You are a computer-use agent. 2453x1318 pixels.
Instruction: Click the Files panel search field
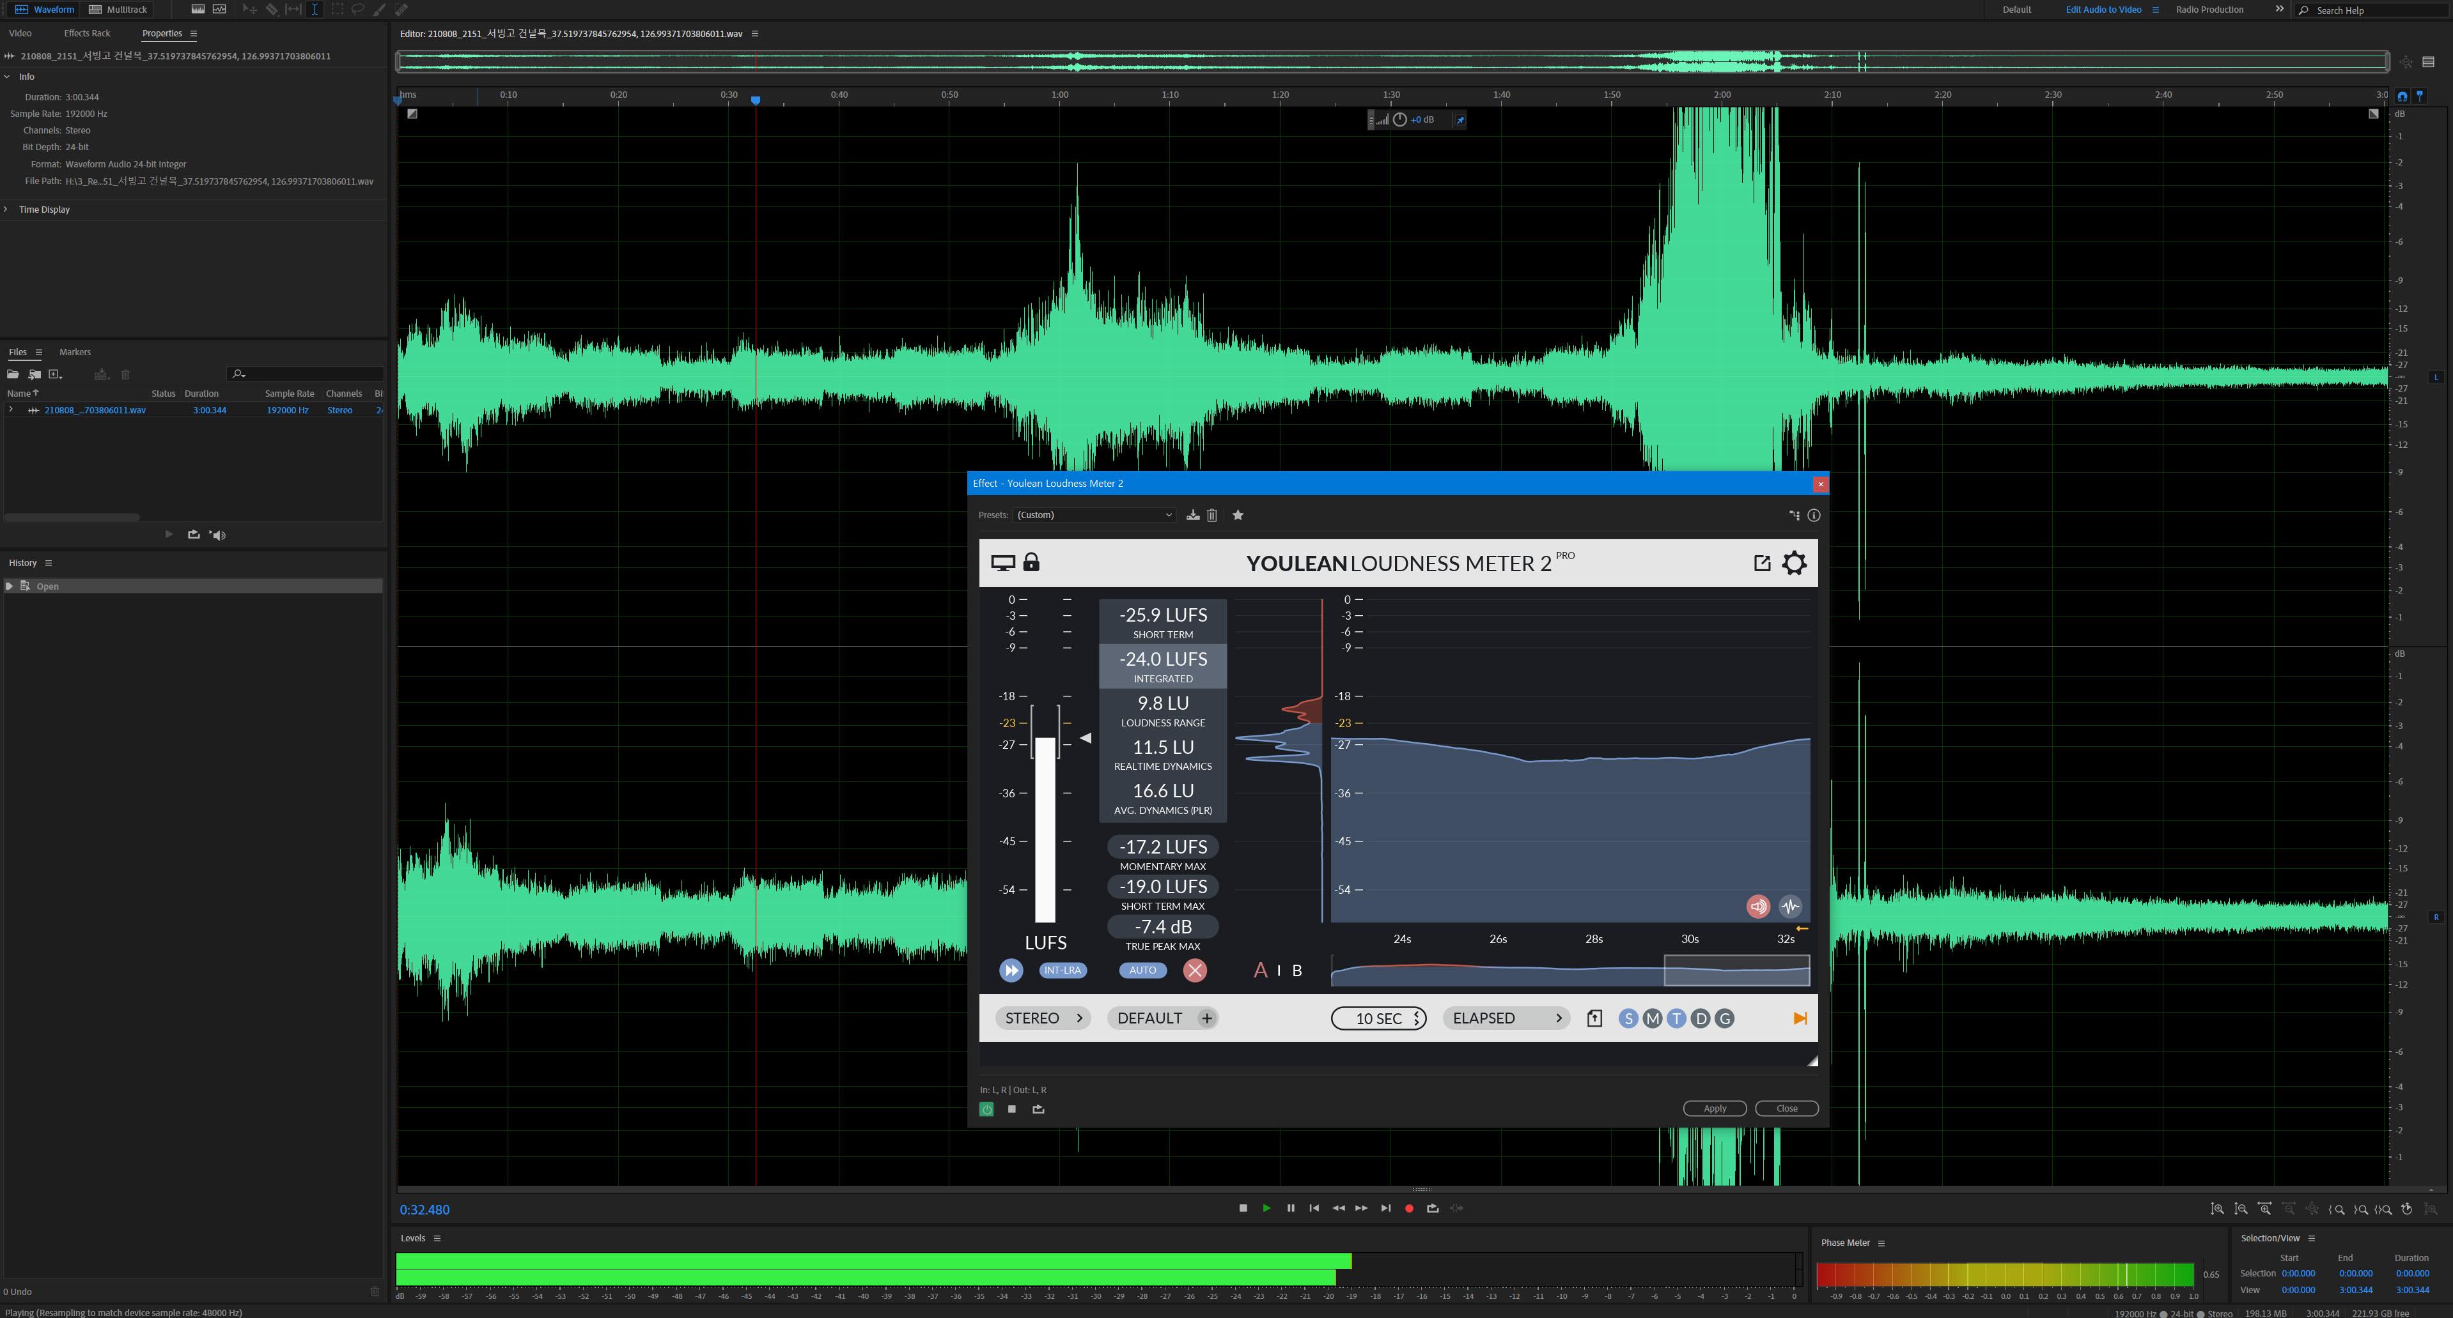pyautogui.click(x=306, y=374)
